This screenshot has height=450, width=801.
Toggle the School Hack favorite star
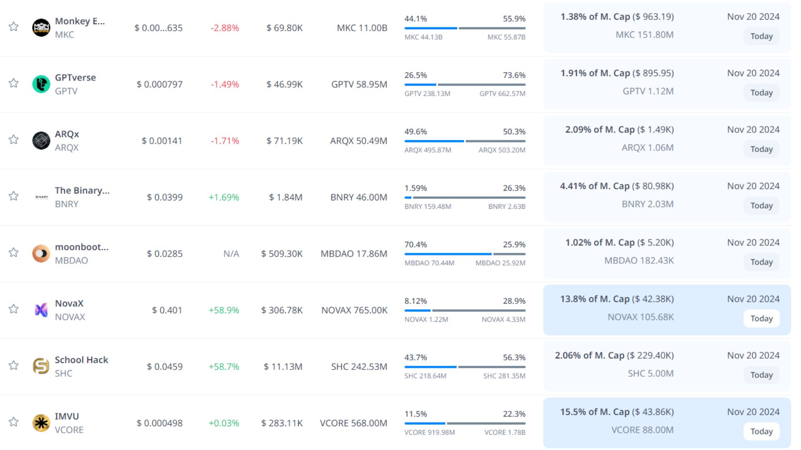click(x=14, y=365)
